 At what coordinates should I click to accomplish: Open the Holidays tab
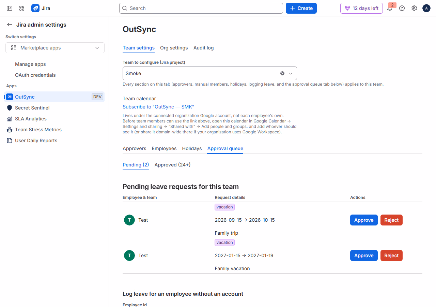click(192, 148)
